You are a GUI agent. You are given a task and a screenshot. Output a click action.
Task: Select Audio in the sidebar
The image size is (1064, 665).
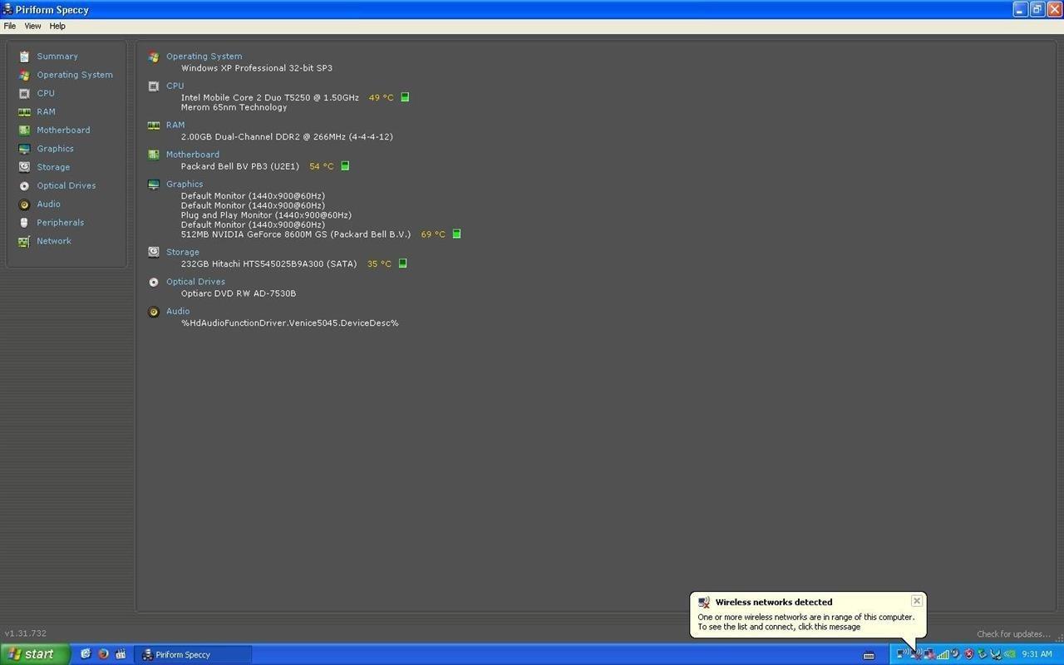(48, 204)
